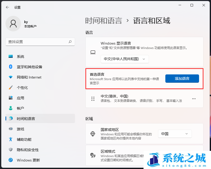Click the 语言 section heading
Image resolution: width=211 pixels, height=169 pixels.
(x=89, y=32)
